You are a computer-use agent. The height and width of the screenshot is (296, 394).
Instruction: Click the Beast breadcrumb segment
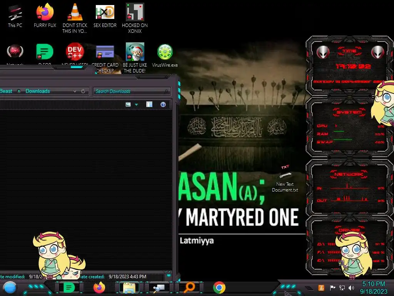coord(6,91)
